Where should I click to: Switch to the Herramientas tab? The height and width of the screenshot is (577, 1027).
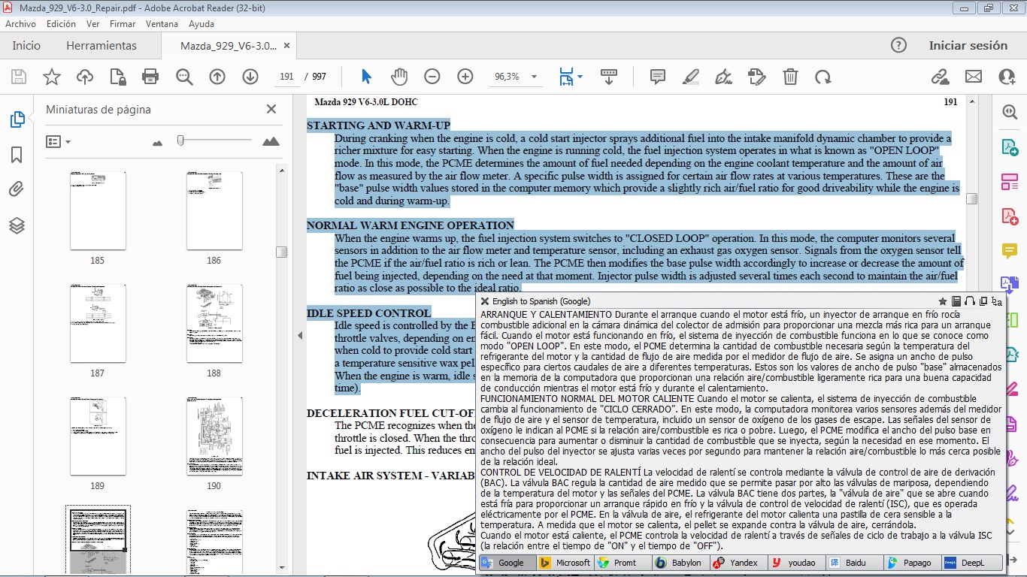[x=101, y=45]
